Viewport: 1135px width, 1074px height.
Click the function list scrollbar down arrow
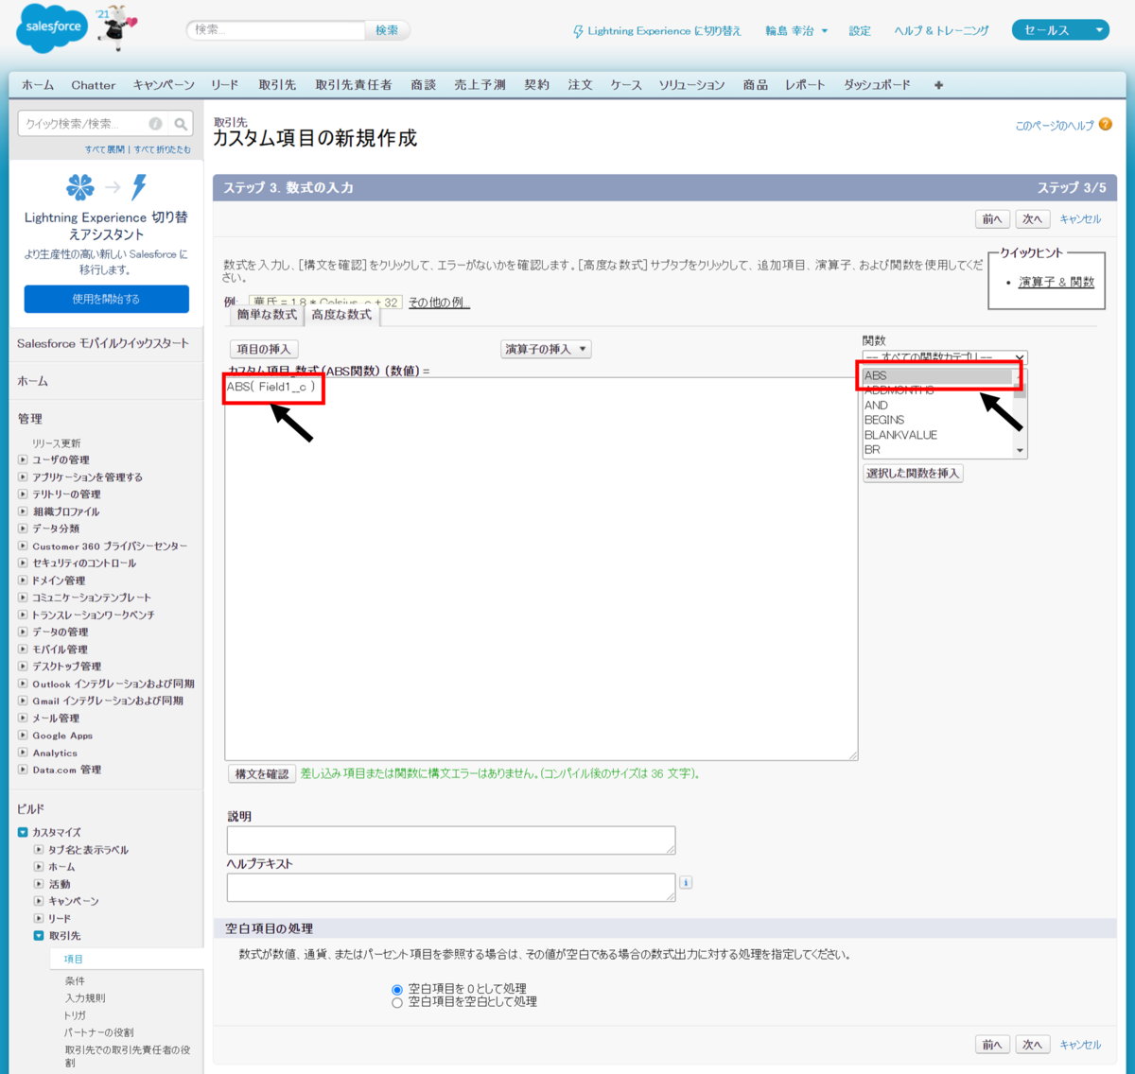point(1020,450)
